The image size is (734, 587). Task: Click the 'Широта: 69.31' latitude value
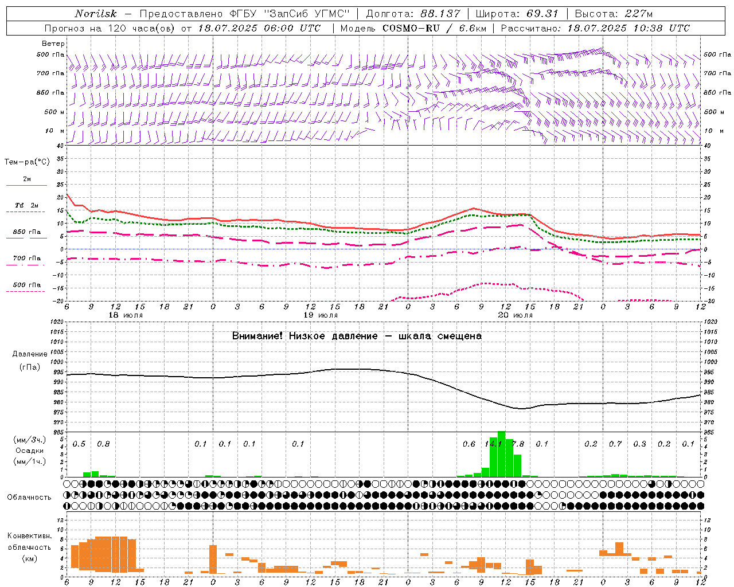click(516, 14)
